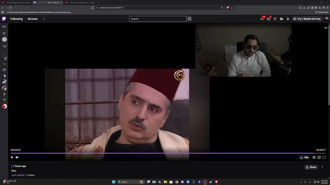This screenshot has width=330, height=185.
Task: Show hidden system tray icons
Action: coord(301,182)
